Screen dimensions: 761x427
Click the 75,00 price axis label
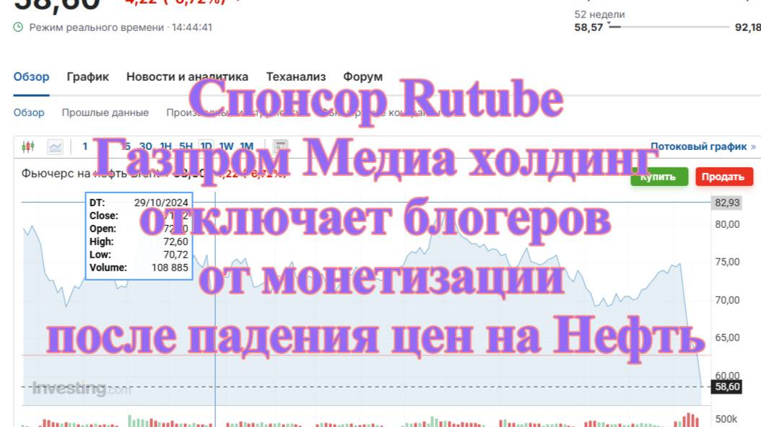[727, 262]
